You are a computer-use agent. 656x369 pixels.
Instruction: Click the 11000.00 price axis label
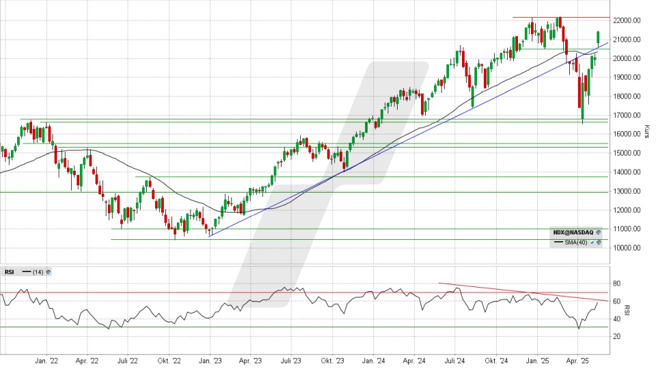[x=627, y=229]
